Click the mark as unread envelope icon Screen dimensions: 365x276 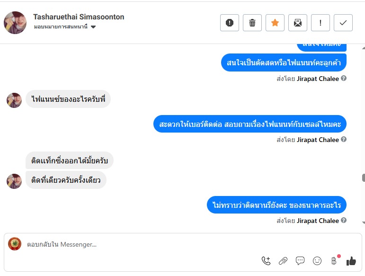coord(298,23)
